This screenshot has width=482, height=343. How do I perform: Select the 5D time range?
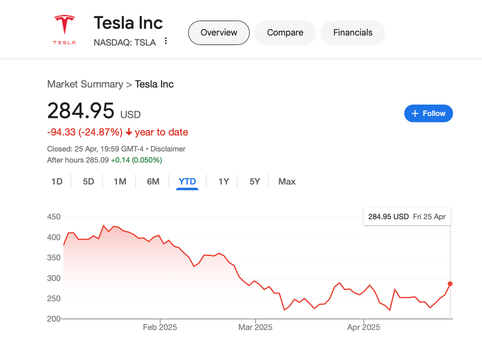[88, 181]
